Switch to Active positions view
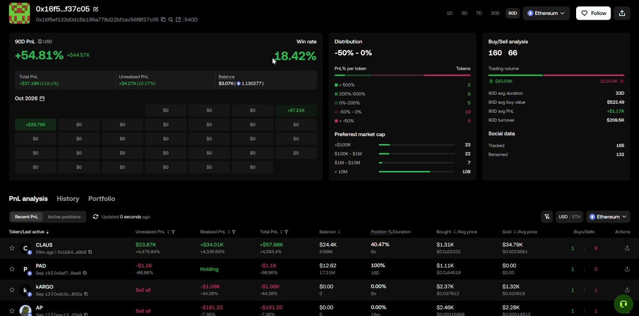 click(x=64, y=217)
